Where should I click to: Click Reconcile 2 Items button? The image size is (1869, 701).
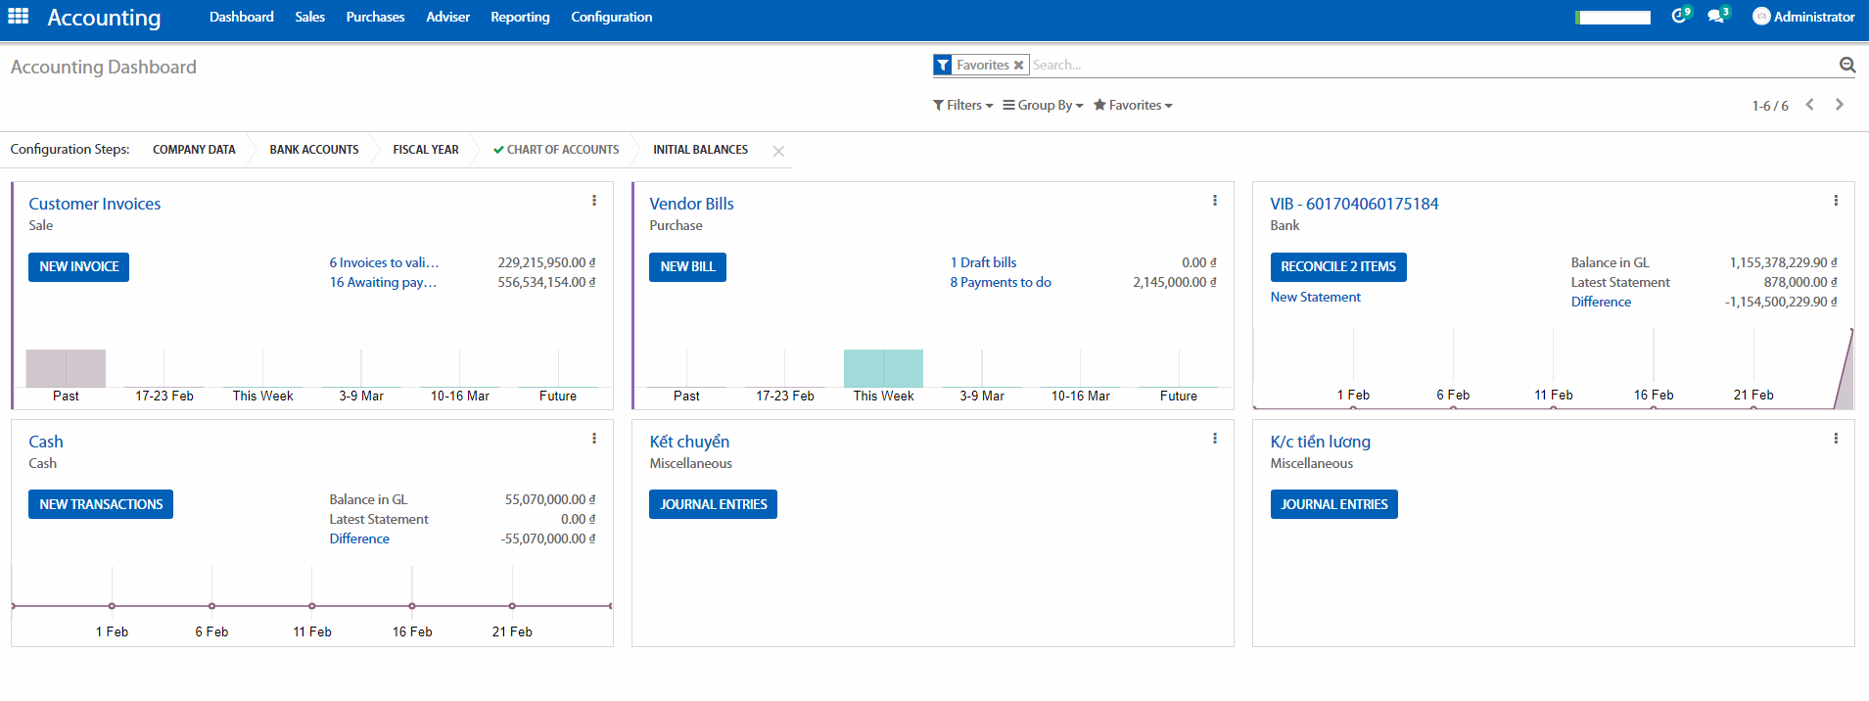pos(1337,267)
